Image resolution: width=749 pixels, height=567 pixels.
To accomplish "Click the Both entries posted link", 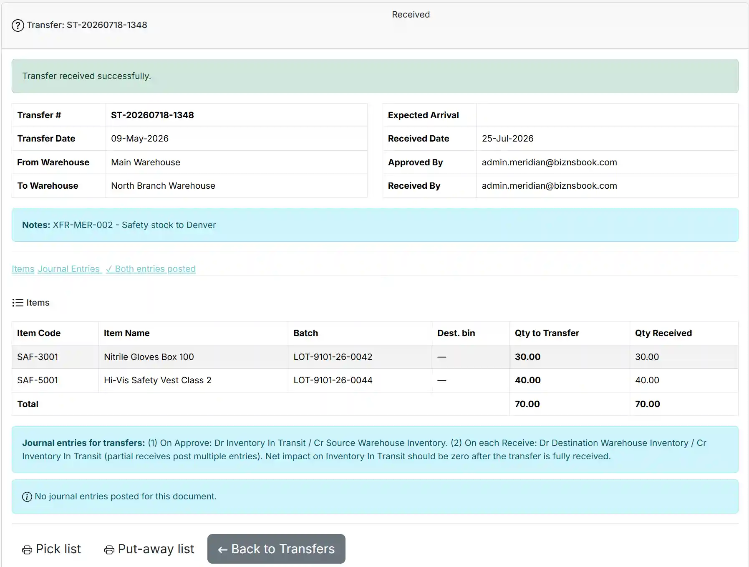I will (151, 269).
